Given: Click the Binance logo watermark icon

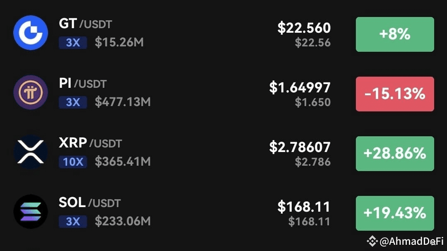Looking at the screenshot, I should [373, 241].
